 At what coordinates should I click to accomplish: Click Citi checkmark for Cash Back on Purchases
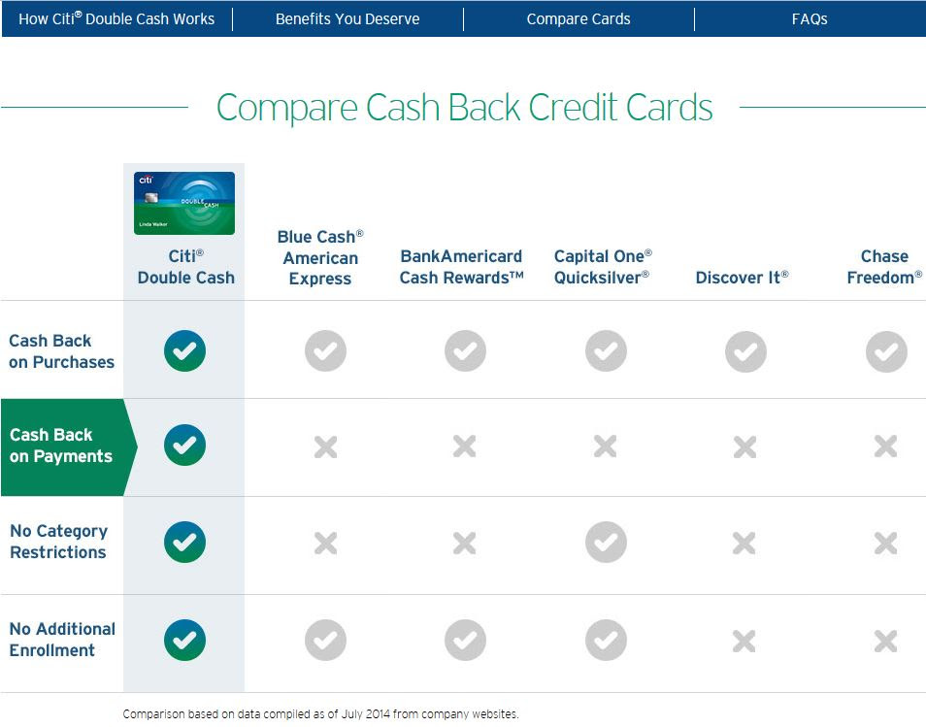pos(184,350)
